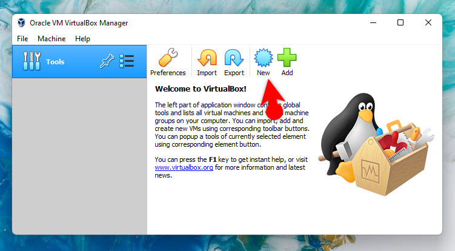Screen dimensions: 455x251
Task: Maximize the VirtualBox Manager window
Action: tap(400, 22)
